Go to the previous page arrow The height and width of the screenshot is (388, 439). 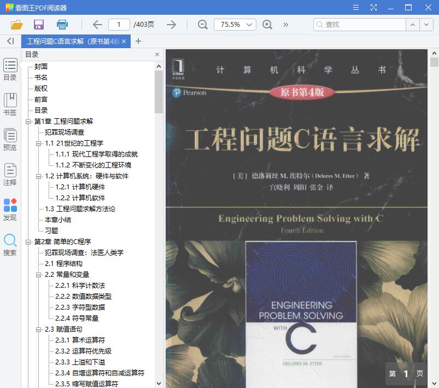97,25
